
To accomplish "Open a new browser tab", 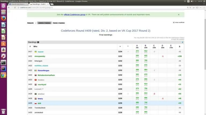I will point(52,4).
